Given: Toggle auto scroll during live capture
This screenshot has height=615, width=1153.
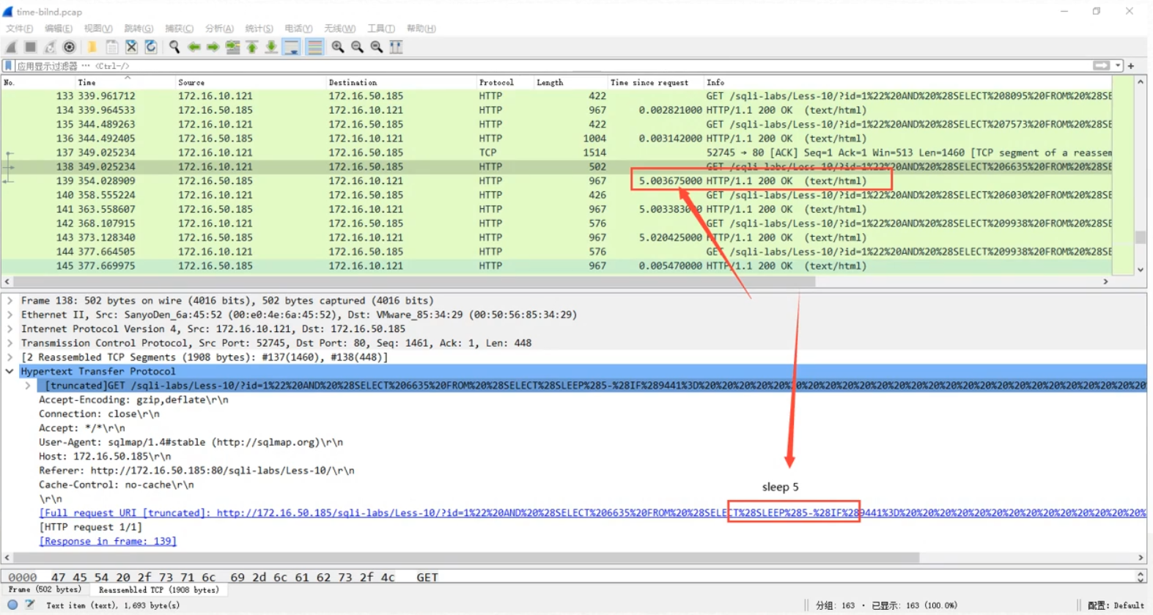Looking at the screenshot, I should point(291,47).
